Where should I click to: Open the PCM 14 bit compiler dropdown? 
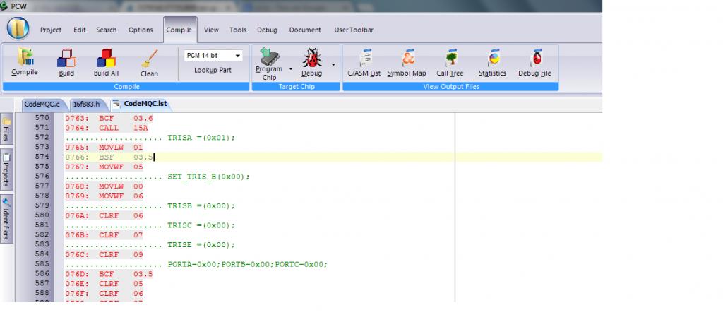point(213,55)
